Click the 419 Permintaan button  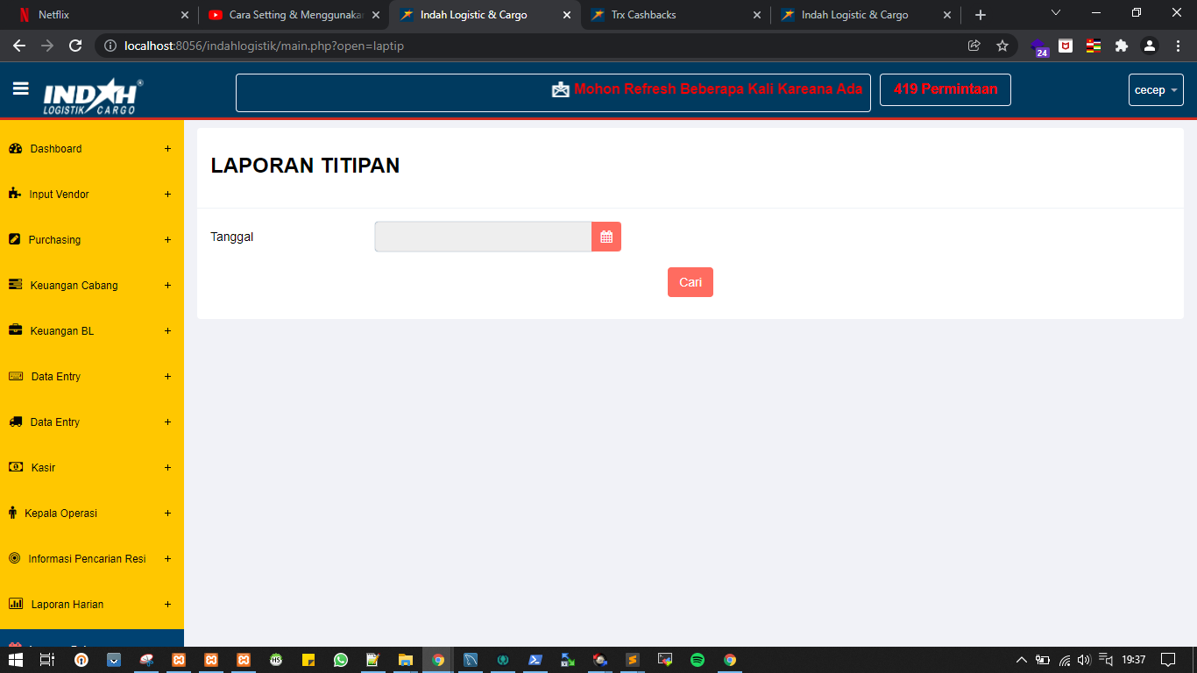945,89
